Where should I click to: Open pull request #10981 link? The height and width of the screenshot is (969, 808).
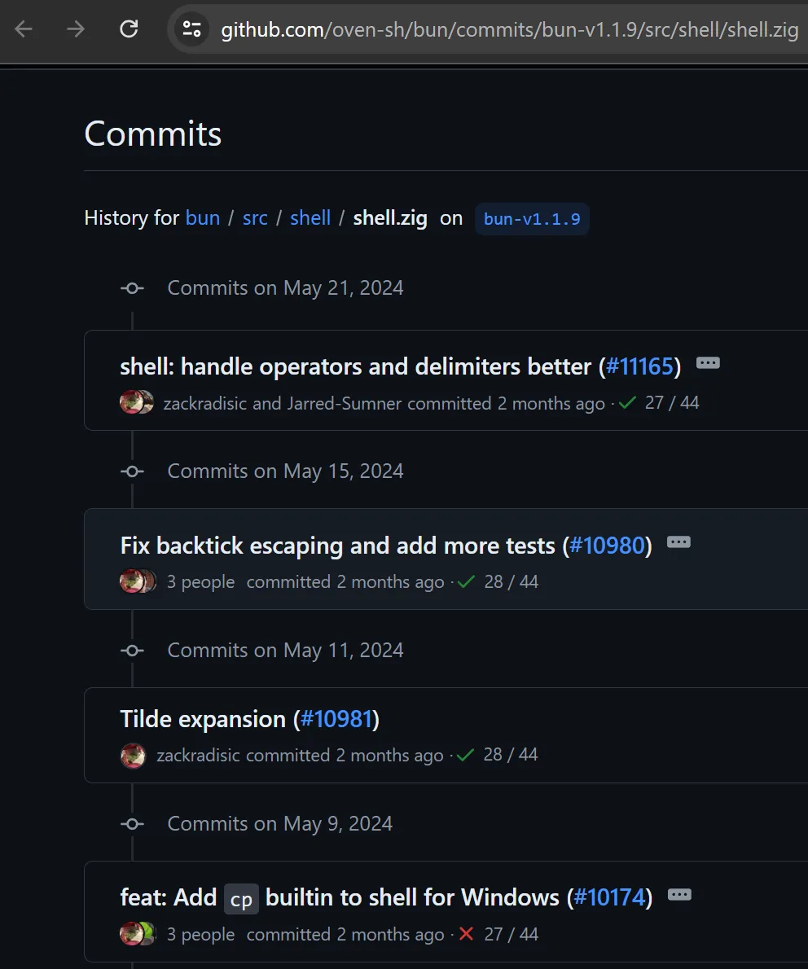tap(336, 719)
